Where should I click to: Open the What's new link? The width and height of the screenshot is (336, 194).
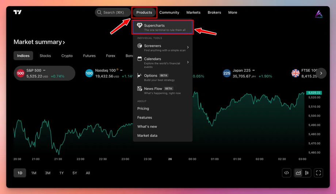147,127
